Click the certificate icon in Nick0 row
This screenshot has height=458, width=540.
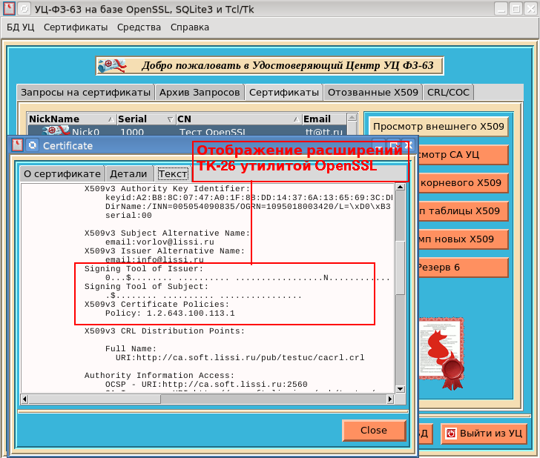click(x=56, y=130)
